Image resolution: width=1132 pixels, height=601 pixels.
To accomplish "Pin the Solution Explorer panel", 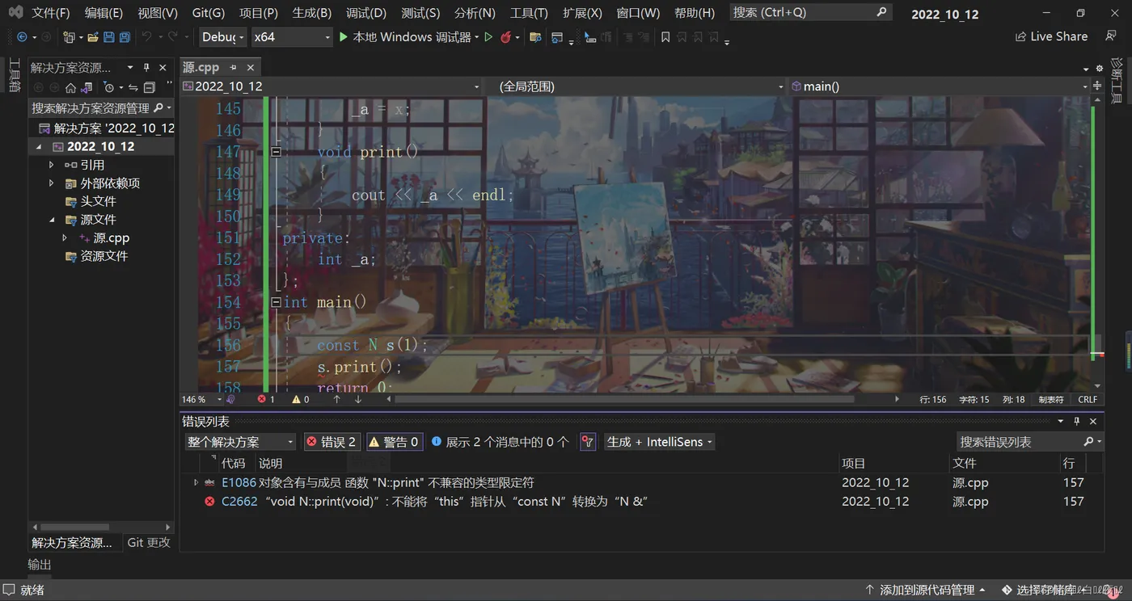I will [146, 68].
